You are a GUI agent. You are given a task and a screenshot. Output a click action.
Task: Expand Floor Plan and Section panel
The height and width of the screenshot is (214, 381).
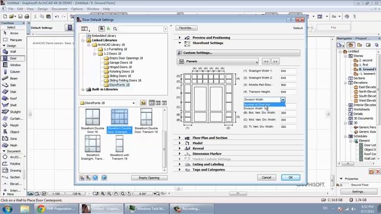(180, 138)
